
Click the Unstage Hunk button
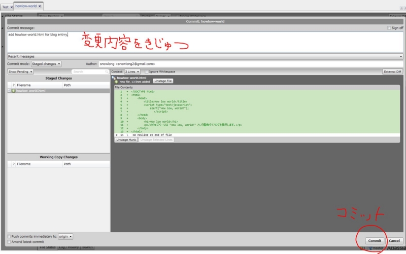click(x=126, y=140)
